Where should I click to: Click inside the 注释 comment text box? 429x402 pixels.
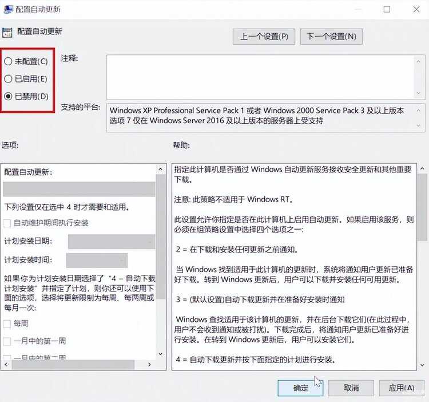261,77
